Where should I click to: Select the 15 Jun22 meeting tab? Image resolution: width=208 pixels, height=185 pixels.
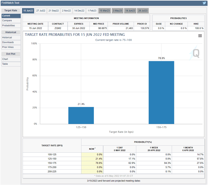pos(28,11)
